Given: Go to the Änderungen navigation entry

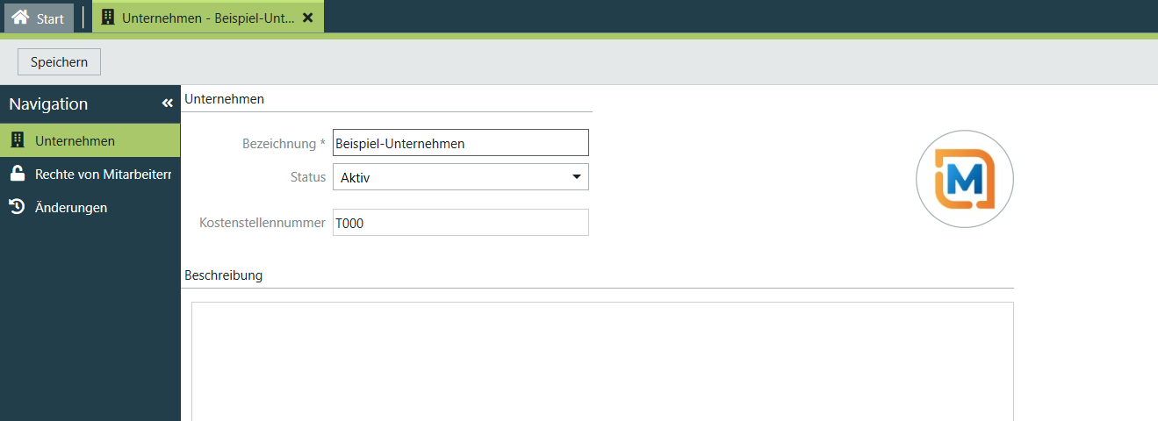Looking at the screenshot, I should pos(71,208).
